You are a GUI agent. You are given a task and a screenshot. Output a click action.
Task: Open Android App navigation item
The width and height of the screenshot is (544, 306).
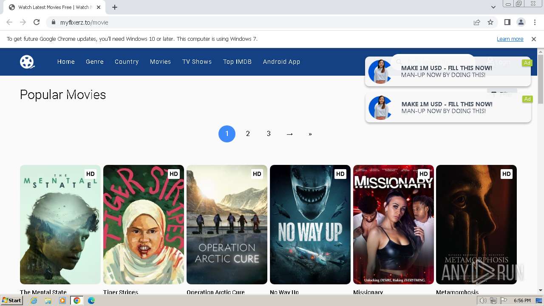281,62
